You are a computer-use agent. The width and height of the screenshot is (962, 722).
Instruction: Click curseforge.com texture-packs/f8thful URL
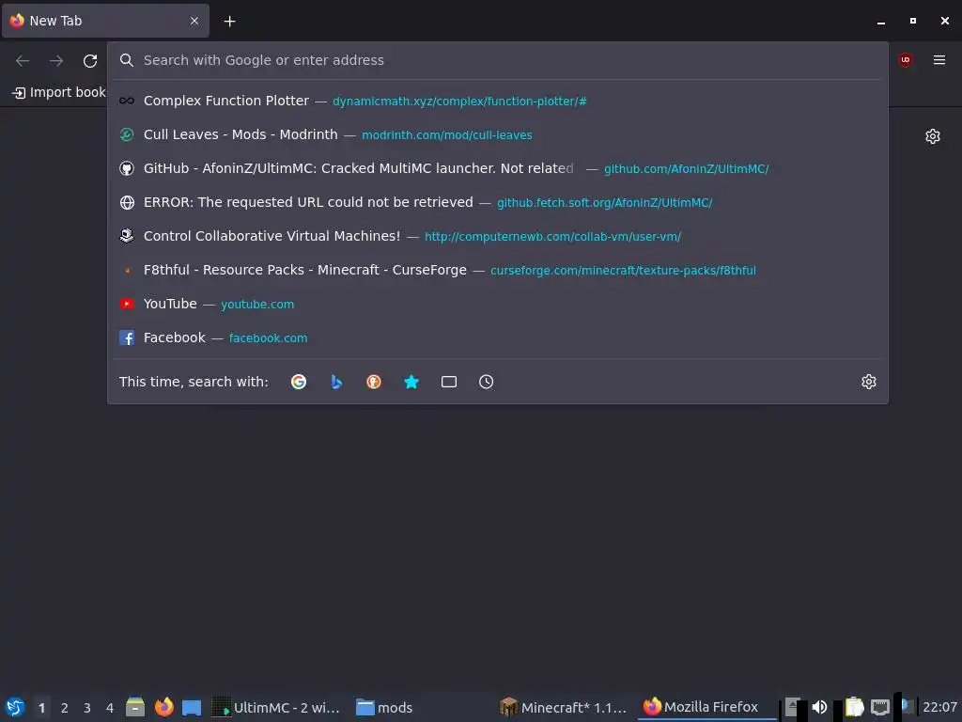[624, 271]
